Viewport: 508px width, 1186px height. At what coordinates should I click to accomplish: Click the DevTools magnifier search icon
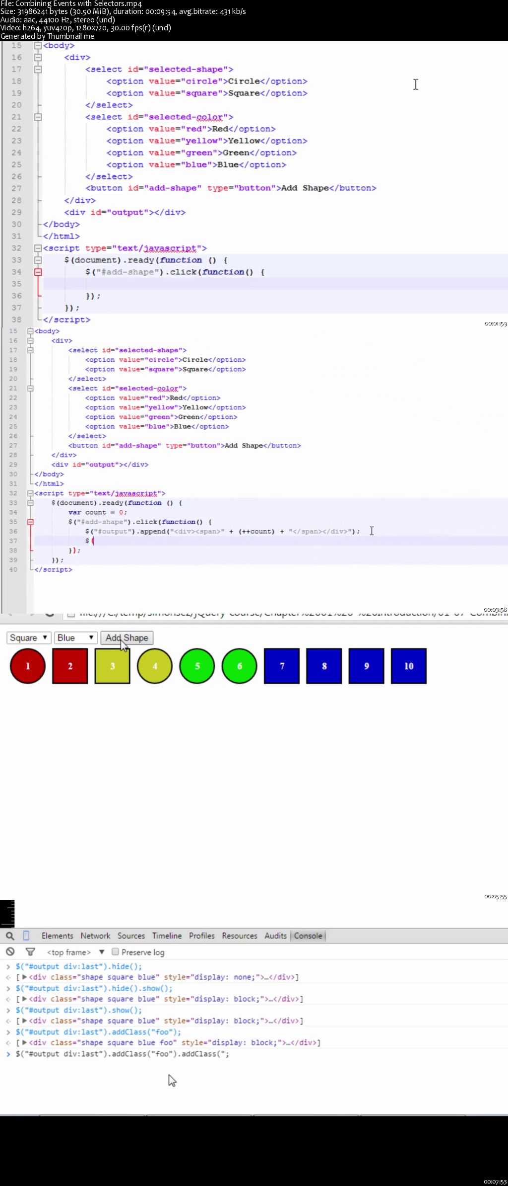[x=10, y=936]
